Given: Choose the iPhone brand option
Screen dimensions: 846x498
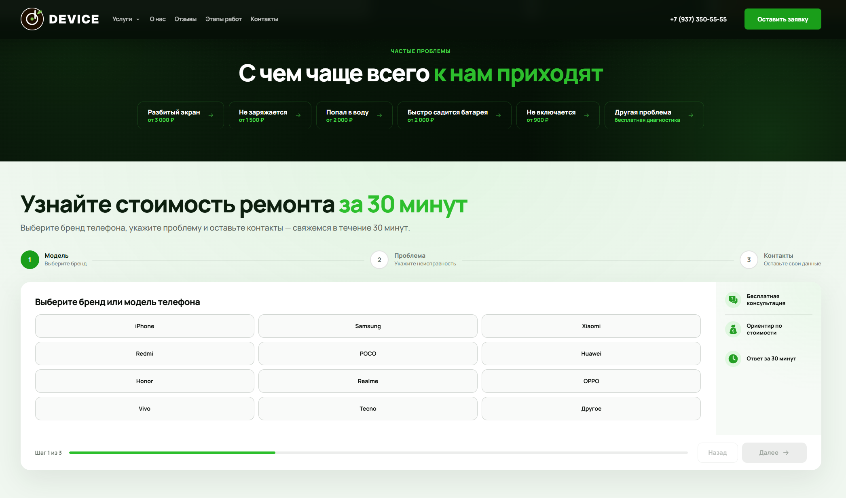Looking at the screenshot, I should tap(145, 326).
